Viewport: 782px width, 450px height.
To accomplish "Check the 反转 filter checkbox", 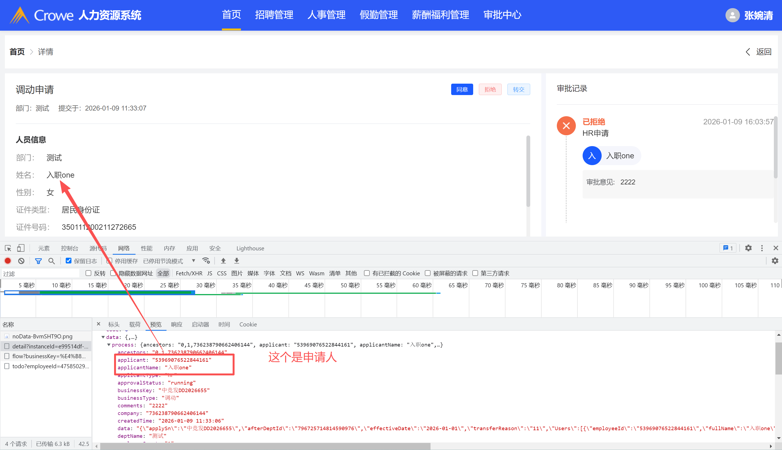I will [x=88, y=273].
